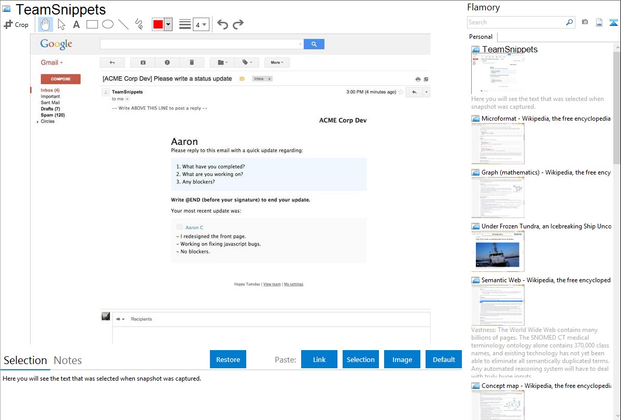Select the arrow pointer tool
Viewport: 621px width, 420px height.
click(61, 24)
